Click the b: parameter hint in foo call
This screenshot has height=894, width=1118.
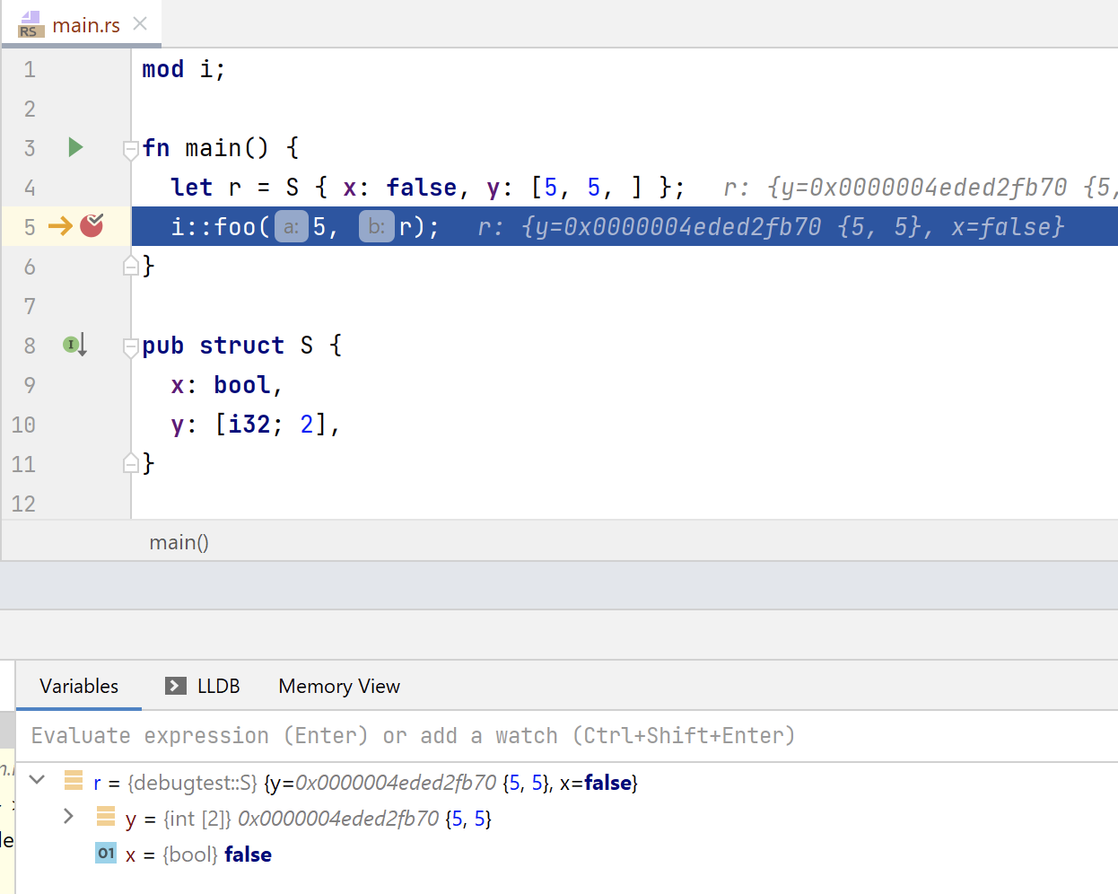pos(377,227)
